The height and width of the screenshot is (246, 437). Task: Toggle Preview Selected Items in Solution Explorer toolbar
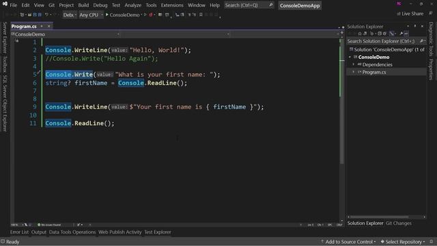406,33
